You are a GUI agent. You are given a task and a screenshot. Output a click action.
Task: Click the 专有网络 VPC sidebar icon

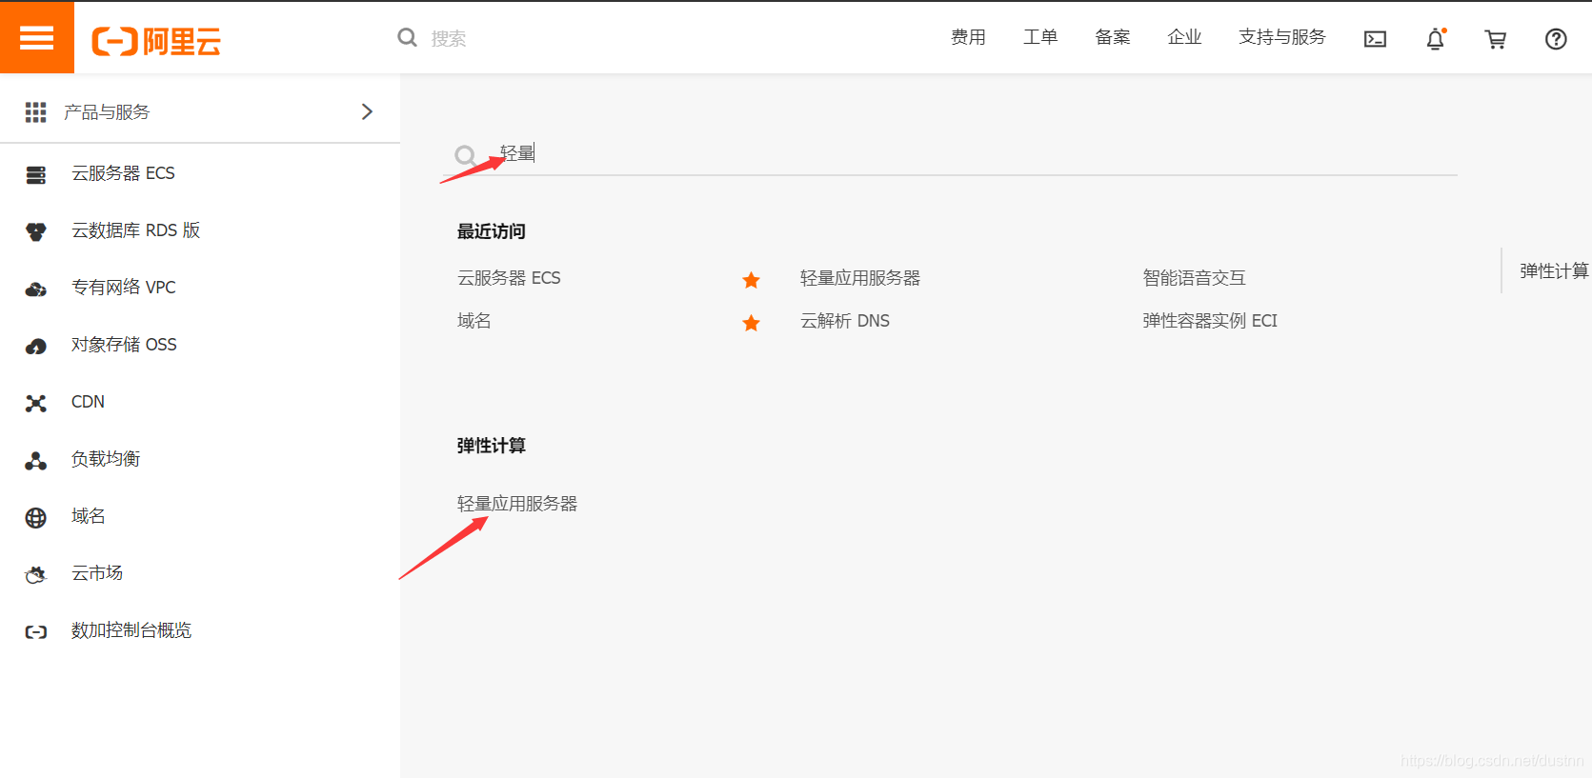[35, 289]
